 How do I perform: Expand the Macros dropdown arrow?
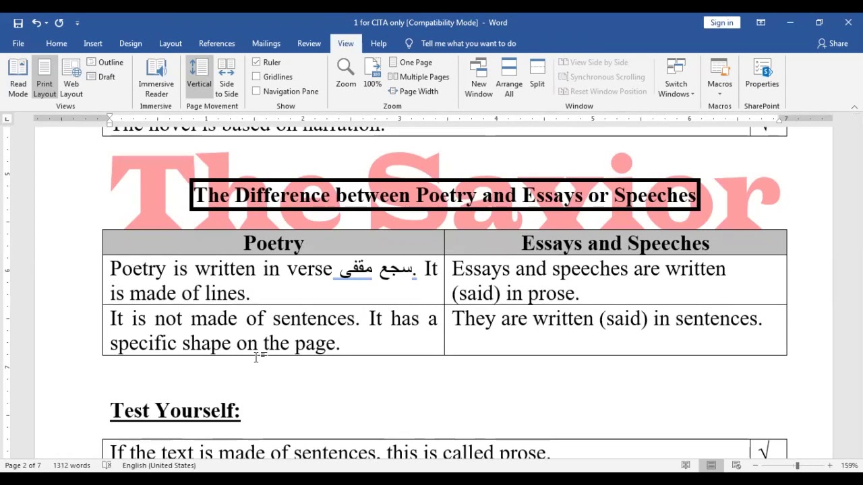pos(719,94)
